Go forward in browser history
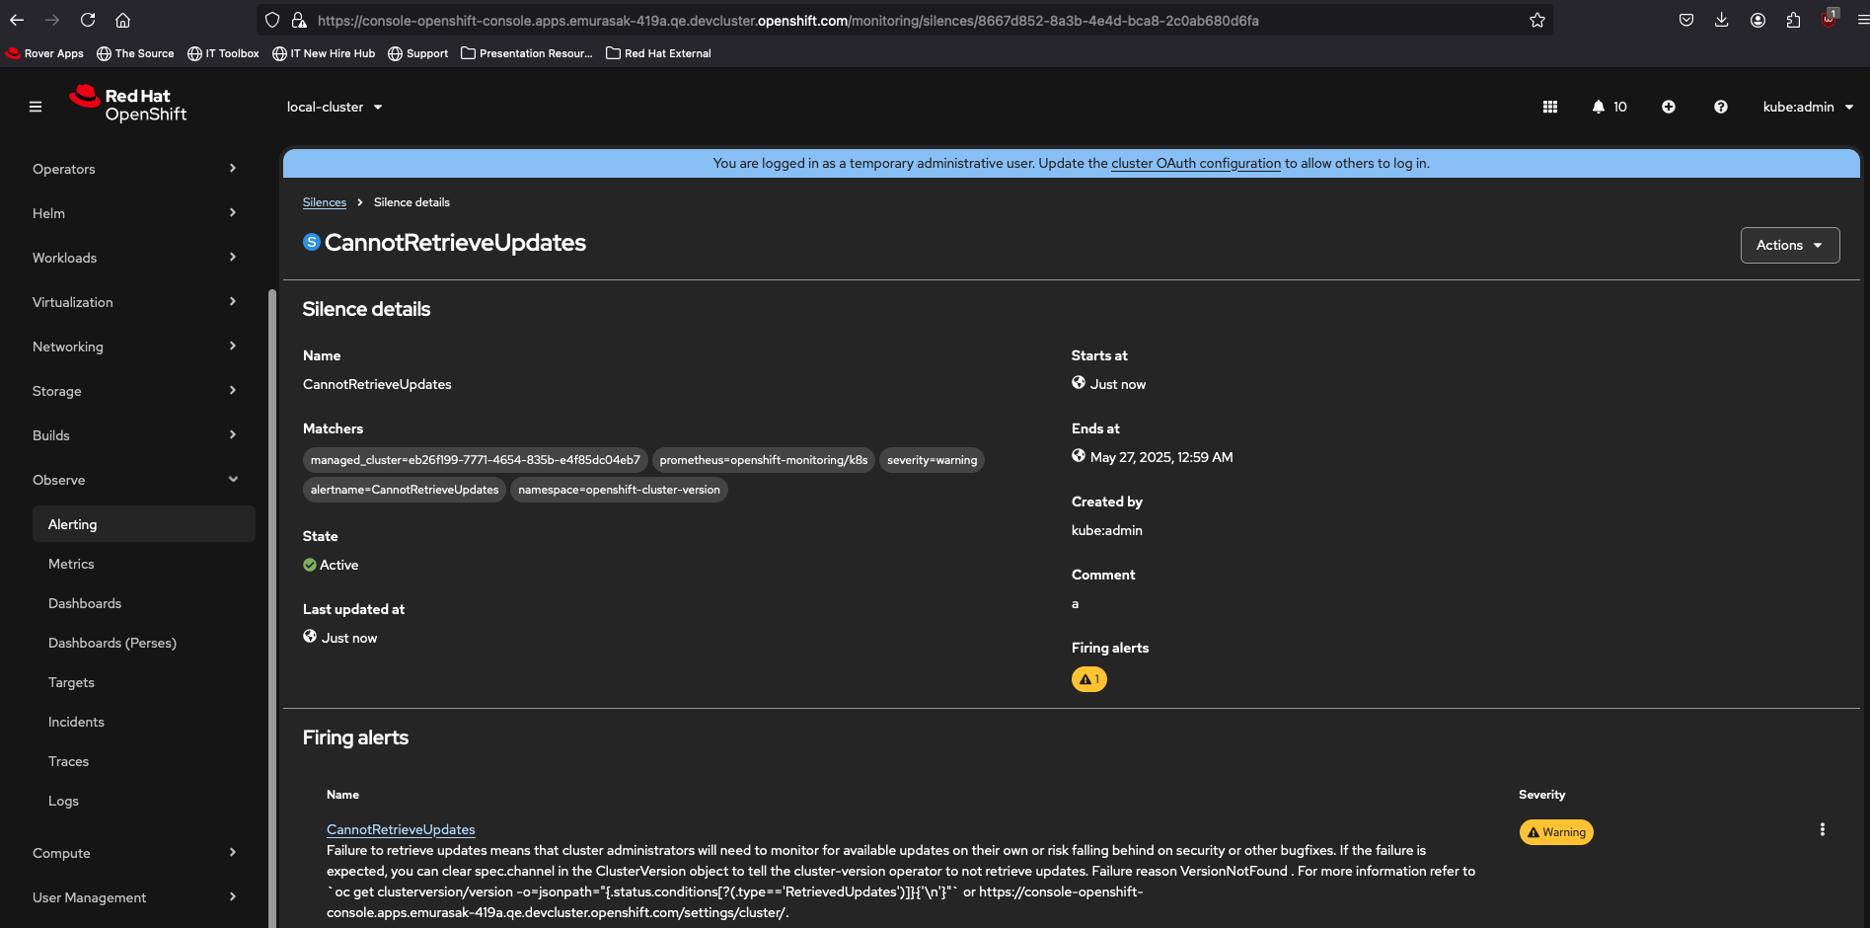Image resolution: width=1870 pixels, height=928 pixels. point(52,20)
